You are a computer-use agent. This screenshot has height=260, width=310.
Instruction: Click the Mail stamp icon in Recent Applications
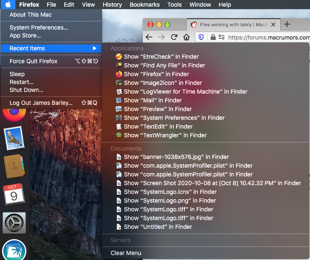tap(119, 100)
